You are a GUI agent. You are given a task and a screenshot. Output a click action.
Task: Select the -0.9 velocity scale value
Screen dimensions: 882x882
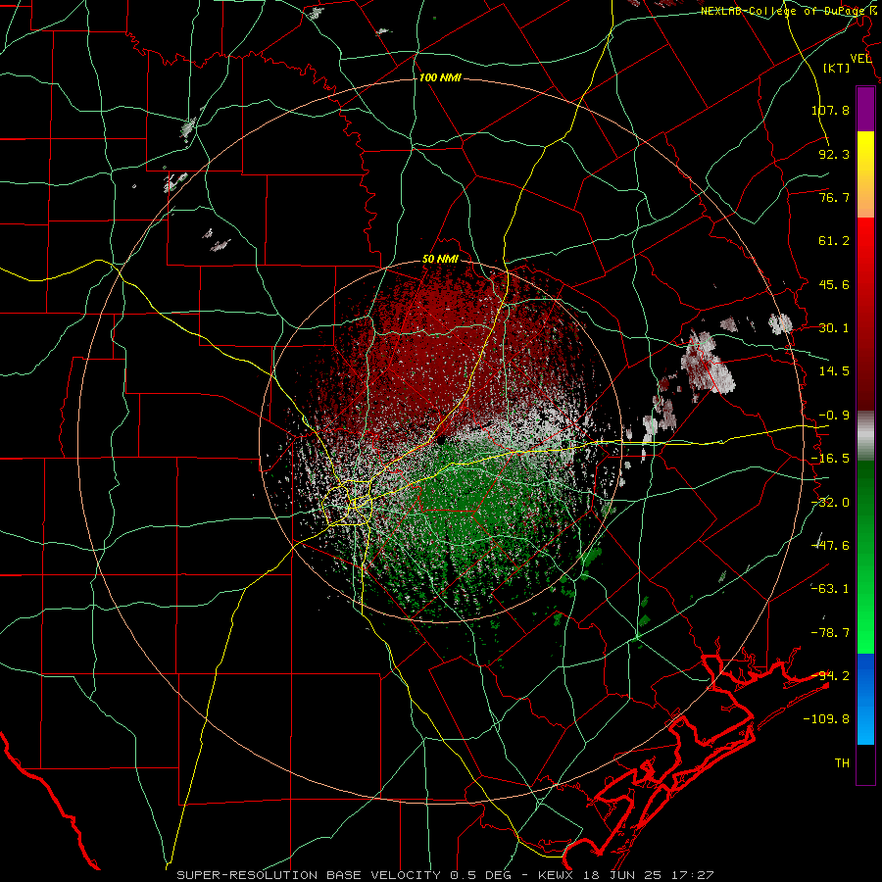coord(834,416)
